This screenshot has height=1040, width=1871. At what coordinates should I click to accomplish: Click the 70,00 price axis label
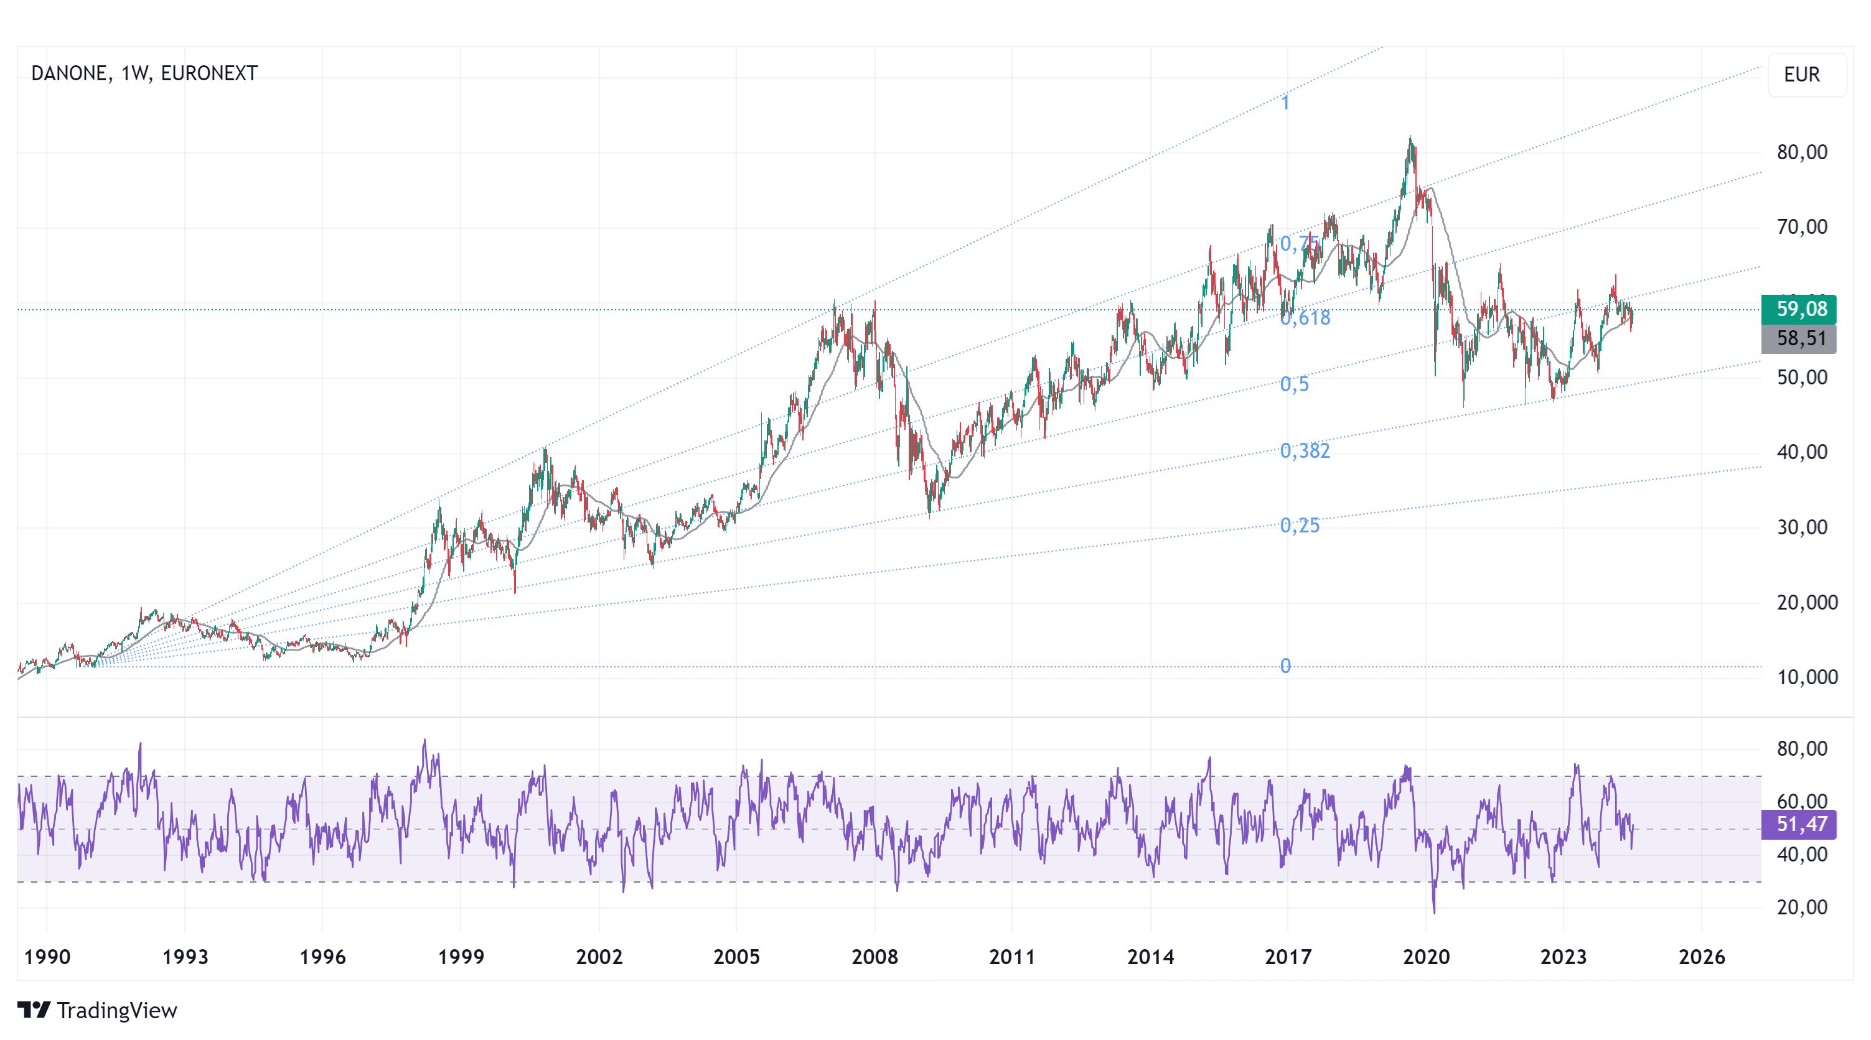click(1802, 228)
